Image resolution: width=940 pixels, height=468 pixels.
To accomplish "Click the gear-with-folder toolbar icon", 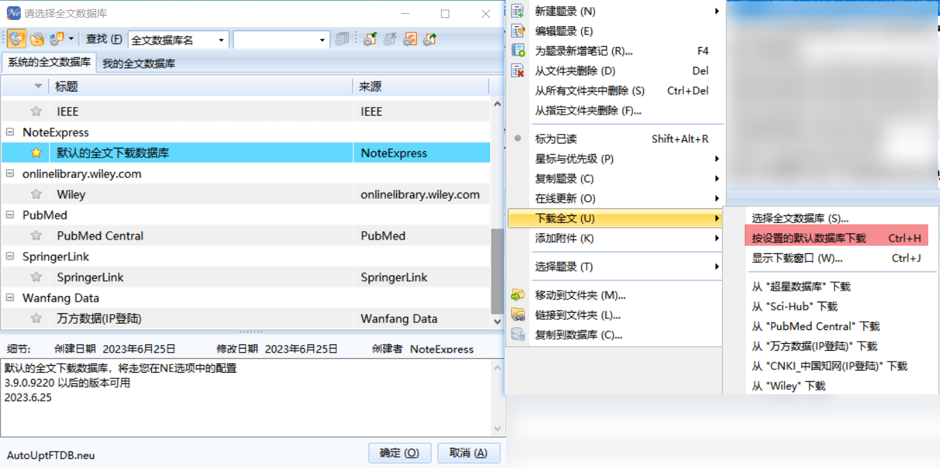I will point(37,39).
